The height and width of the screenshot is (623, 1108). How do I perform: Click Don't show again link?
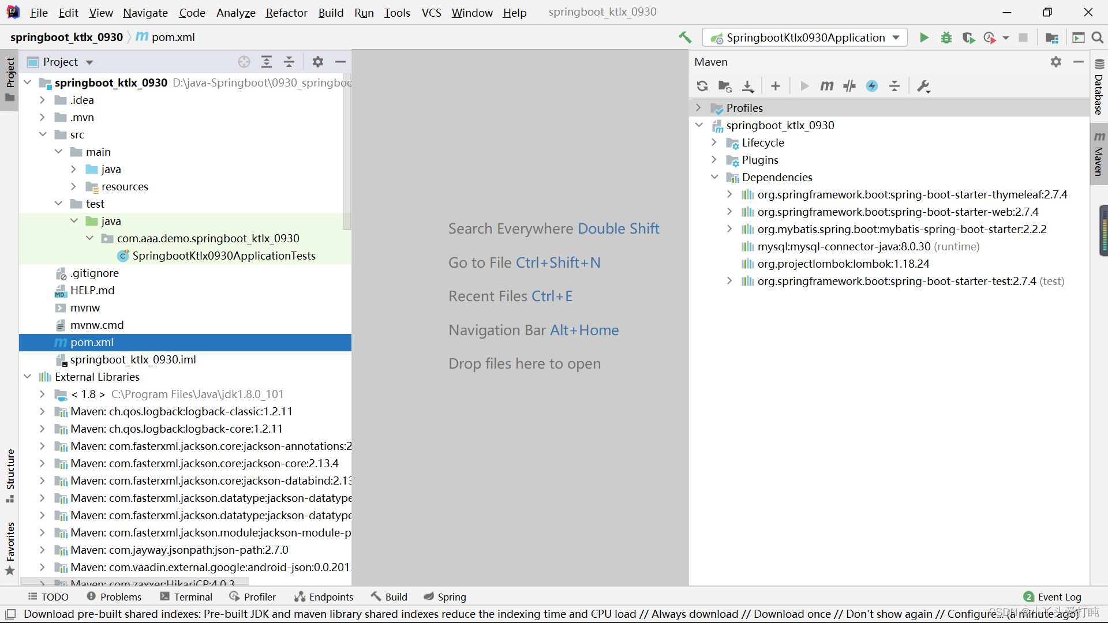889,614
